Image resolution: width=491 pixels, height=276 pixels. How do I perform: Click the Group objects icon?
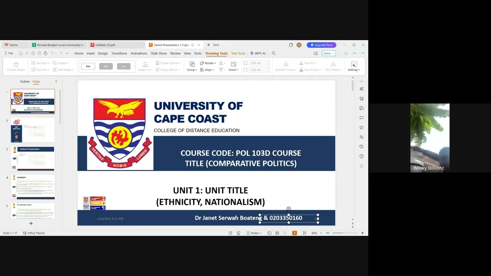[x=192, y=63]
